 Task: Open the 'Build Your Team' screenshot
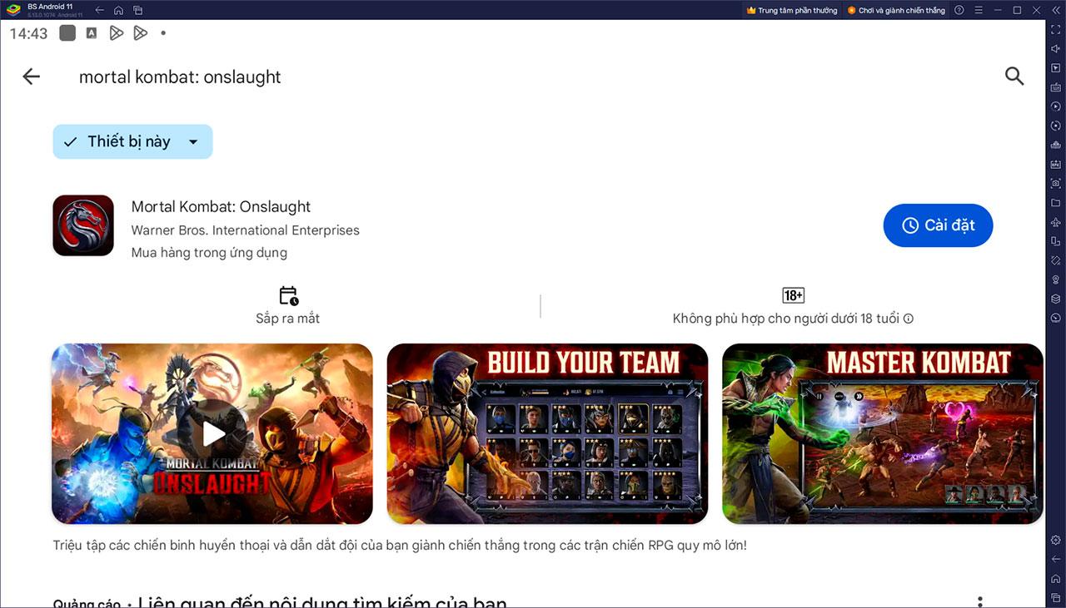[x=547, y=433]
